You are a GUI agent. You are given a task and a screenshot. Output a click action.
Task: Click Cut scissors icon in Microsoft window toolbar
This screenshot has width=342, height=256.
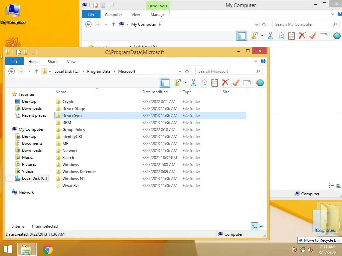pos(193,83)
